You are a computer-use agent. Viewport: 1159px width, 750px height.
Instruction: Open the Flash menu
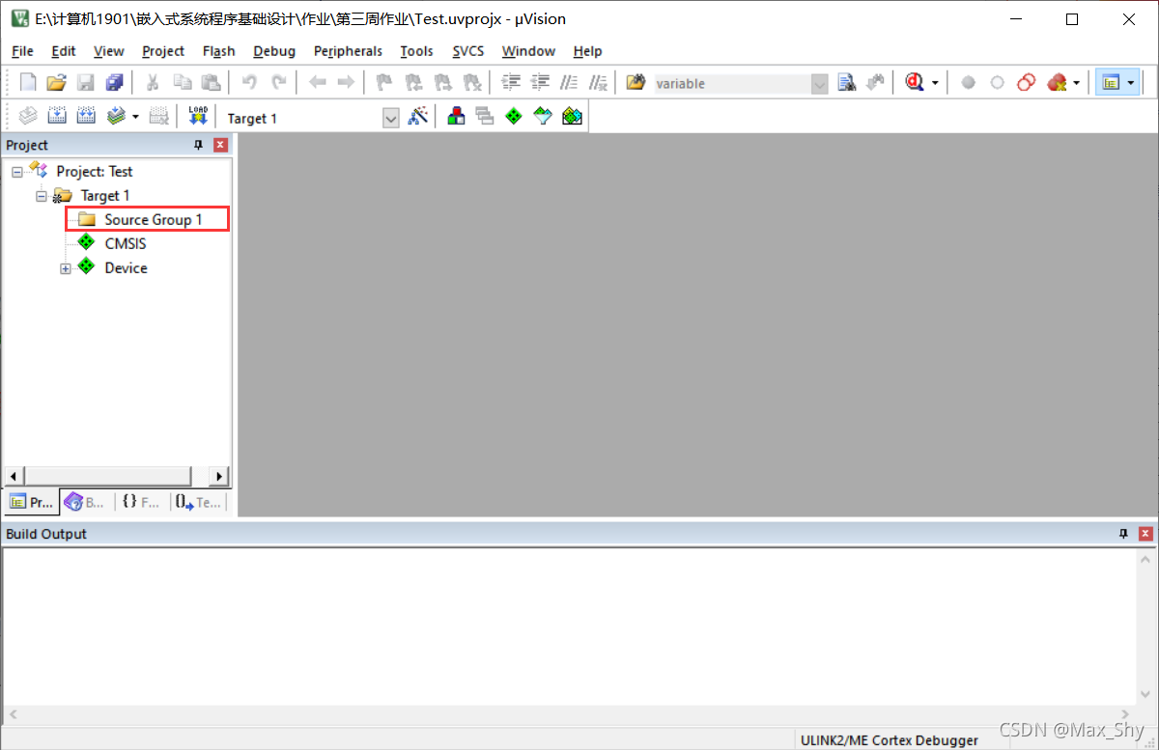click(x=219, y=51)
